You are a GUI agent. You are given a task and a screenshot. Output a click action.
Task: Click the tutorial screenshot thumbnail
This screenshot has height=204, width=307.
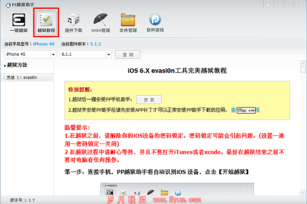coord(177,189)
